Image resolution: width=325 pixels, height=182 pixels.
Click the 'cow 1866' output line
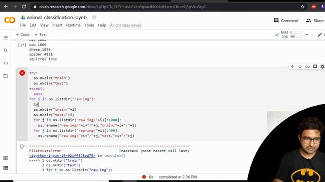(38, 45)
